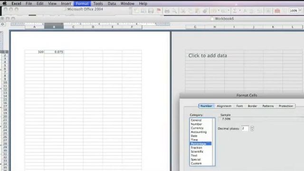Select cell A1 containing 320
Screen dimensions: 304x171
pos(34,52)
